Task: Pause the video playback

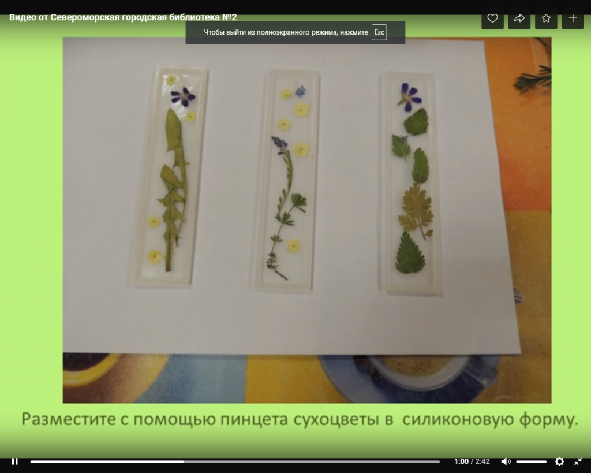Action: (x=15, y=461)
